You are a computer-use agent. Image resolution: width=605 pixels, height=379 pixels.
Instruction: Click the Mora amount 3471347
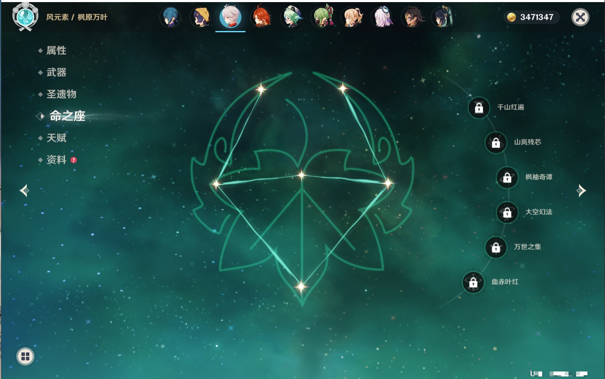click(537, 17)
